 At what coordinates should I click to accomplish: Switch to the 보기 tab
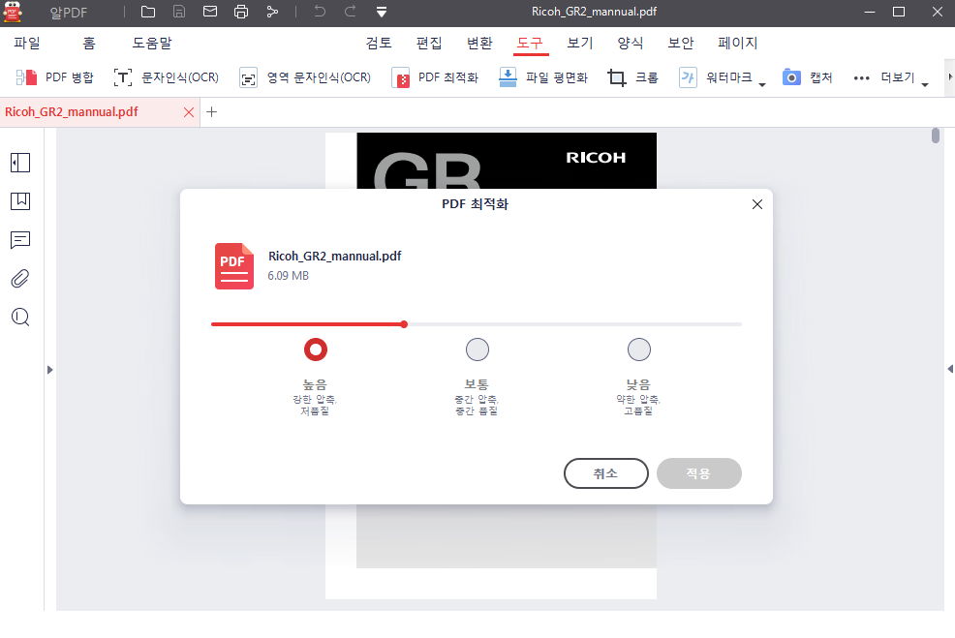(580, 43)
